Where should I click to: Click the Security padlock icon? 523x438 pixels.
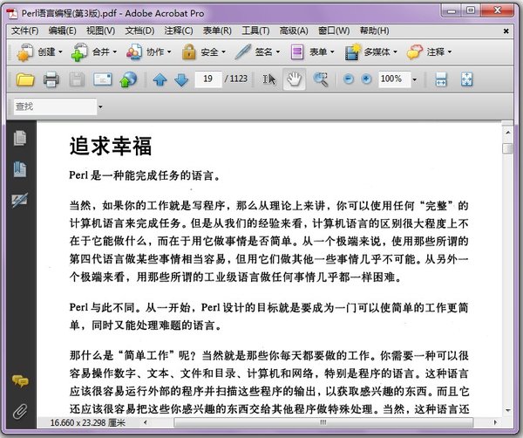[x=189, y=52]
